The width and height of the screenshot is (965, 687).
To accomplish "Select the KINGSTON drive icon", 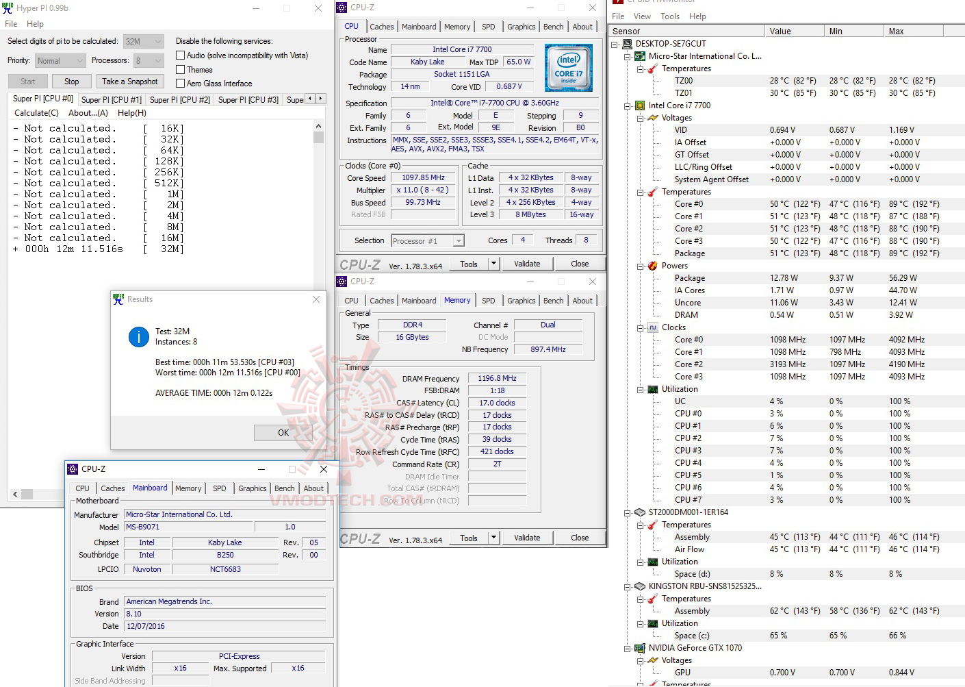I will (x=640, y=586).
